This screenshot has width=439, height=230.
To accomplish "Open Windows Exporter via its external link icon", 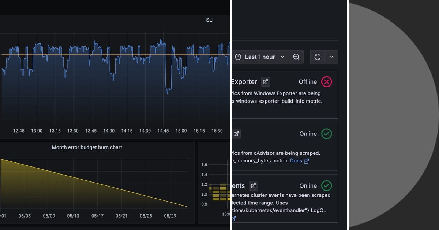I will coord(266,81).
